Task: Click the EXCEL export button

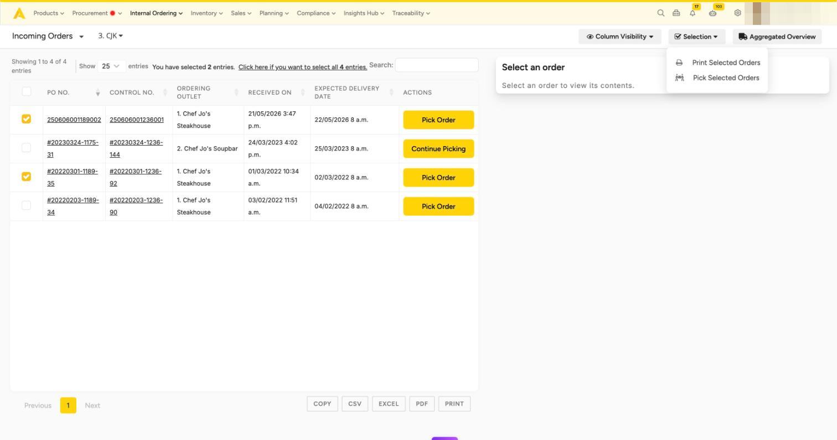Action: tap(389, 404)
